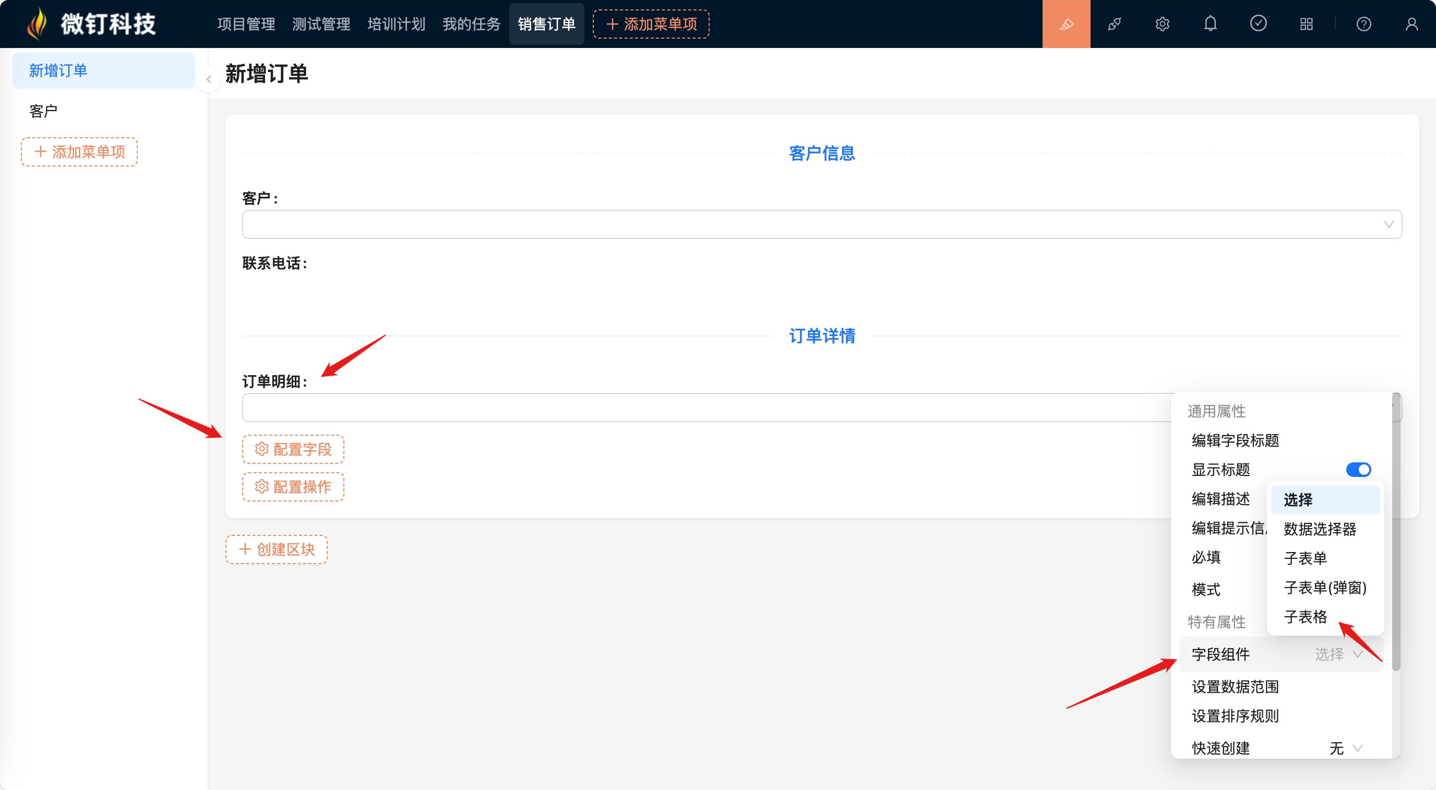Click the 订单详情 section heading
This screenshot has width=1436, height=790.
click(822, 336)
